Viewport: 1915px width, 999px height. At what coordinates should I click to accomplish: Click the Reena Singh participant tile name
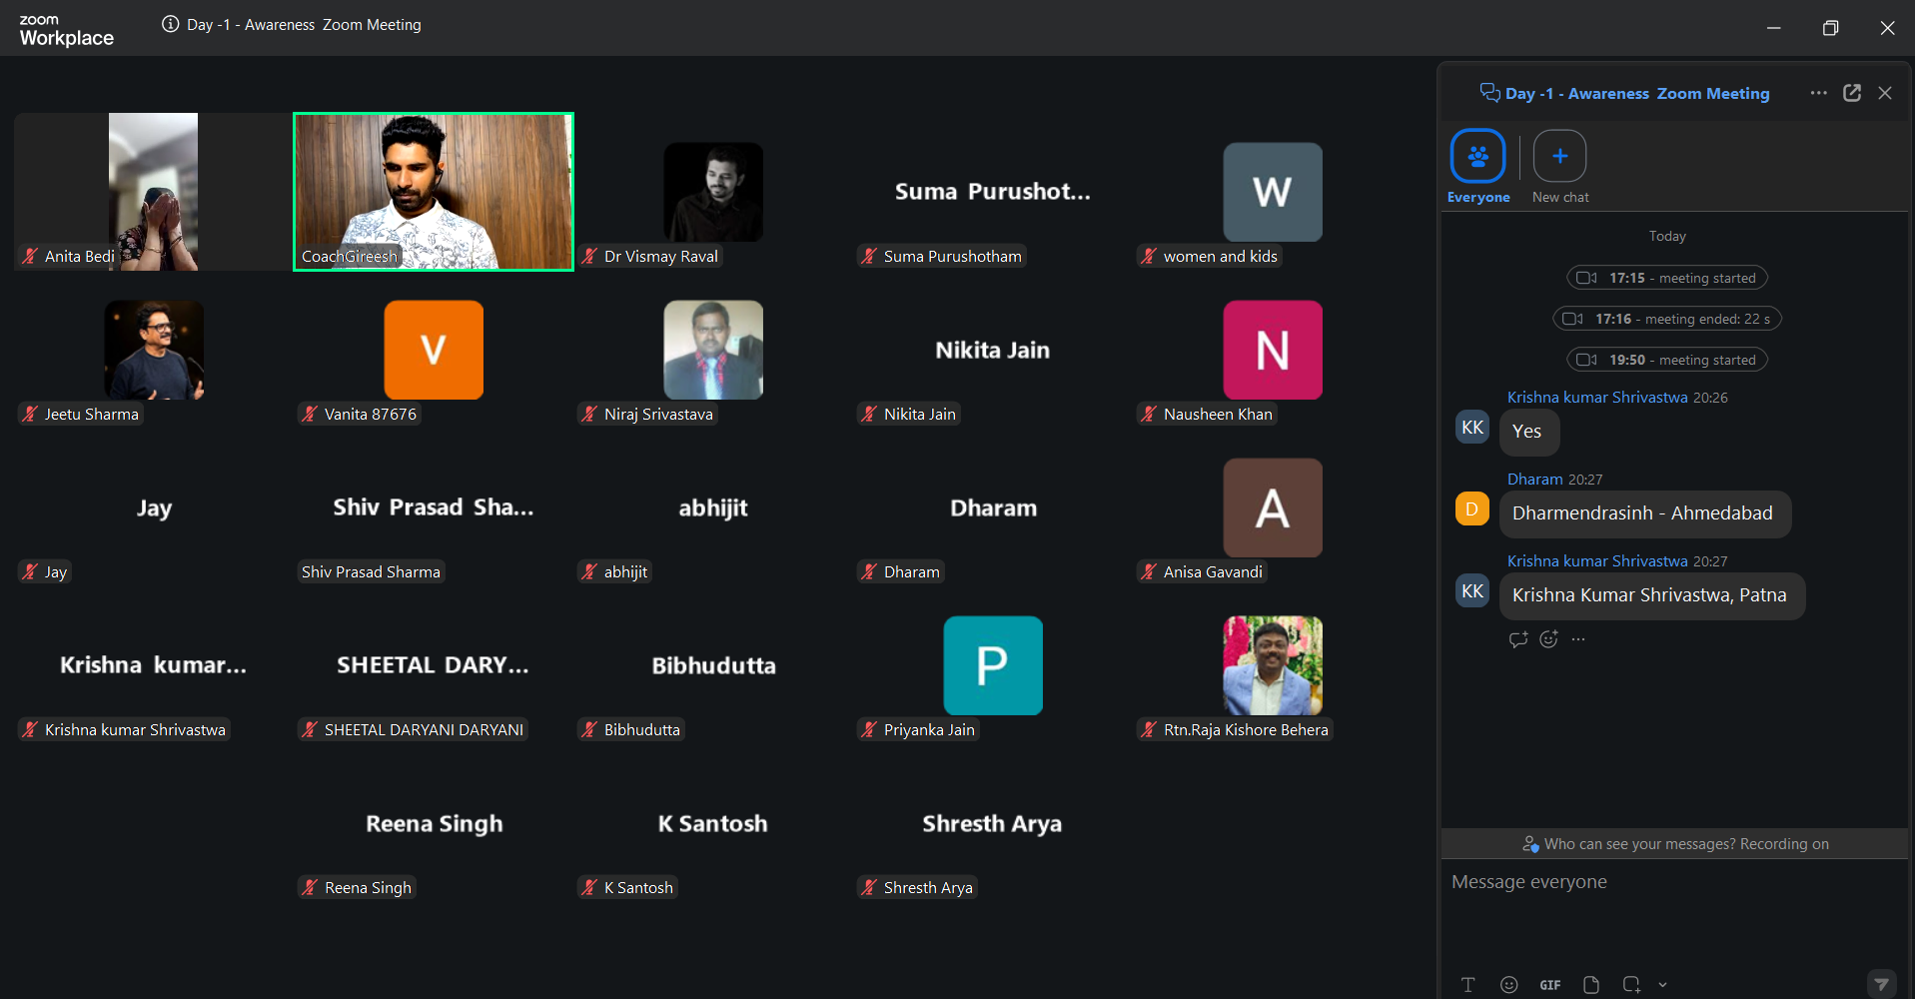click(435, 824)
